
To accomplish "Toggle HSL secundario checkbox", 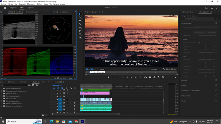I will coord(216,96).
